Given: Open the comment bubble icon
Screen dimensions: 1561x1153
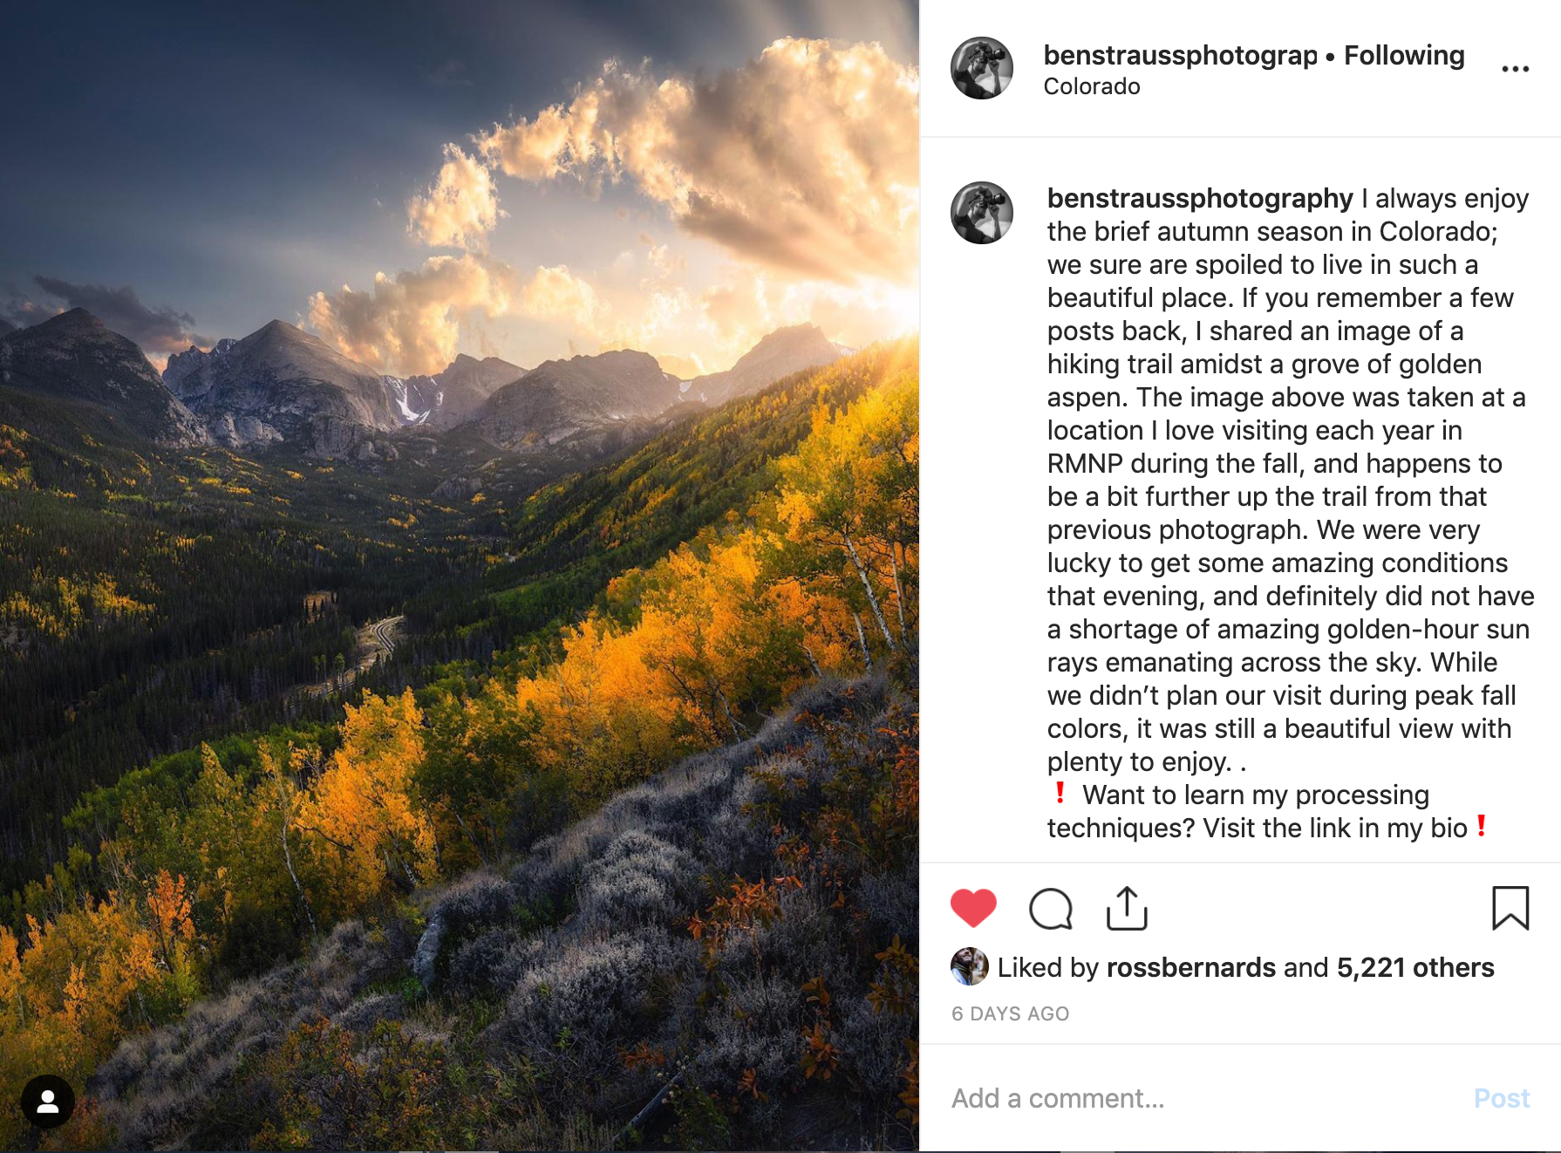Looking at the screenshot, I should click(x=1051, y=907).
